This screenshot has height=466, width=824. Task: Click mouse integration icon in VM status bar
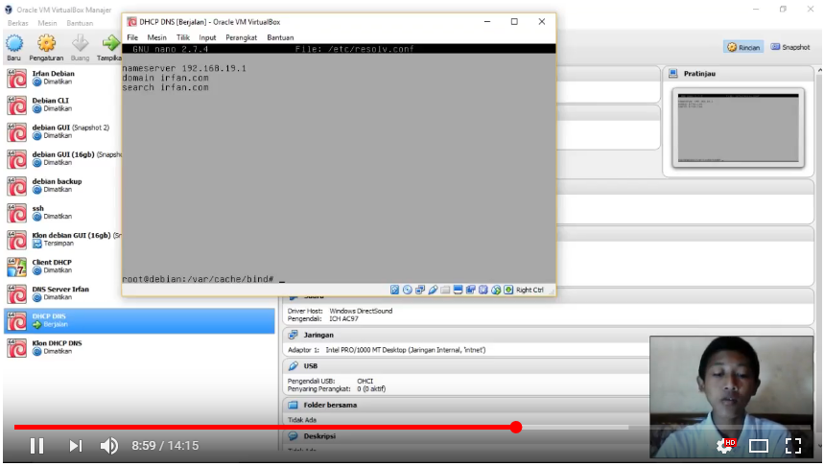coord(496,290)
